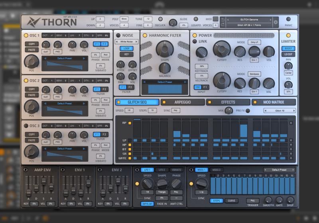Viewport: 319px width, 223px height.
Task: Click the RP row randomize R button
Action: 291,123
